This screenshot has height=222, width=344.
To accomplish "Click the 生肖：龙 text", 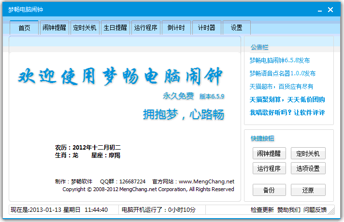I will point(67,155).
